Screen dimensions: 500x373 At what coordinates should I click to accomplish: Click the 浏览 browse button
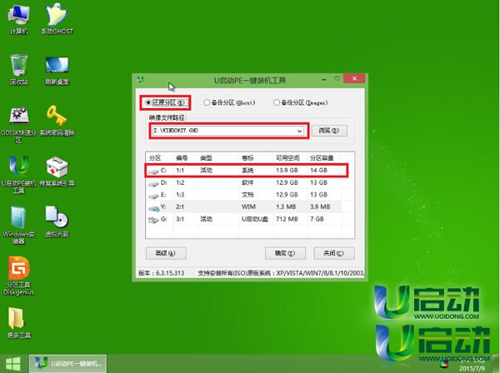329,131
